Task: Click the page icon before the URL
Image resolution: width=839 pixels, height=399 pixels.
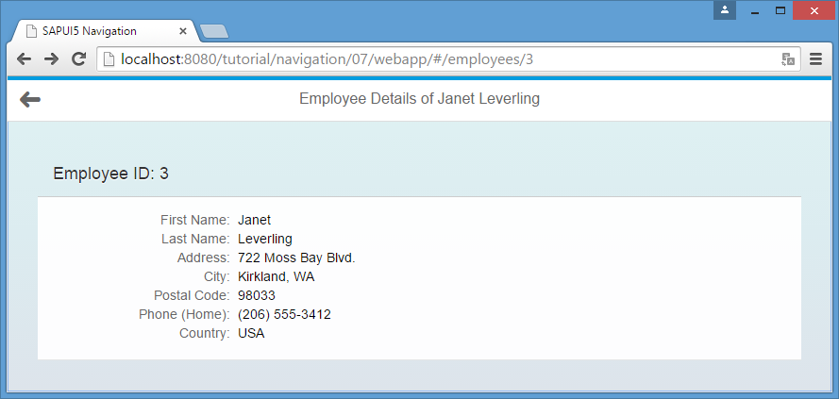Action: click(x=109, y=59)
